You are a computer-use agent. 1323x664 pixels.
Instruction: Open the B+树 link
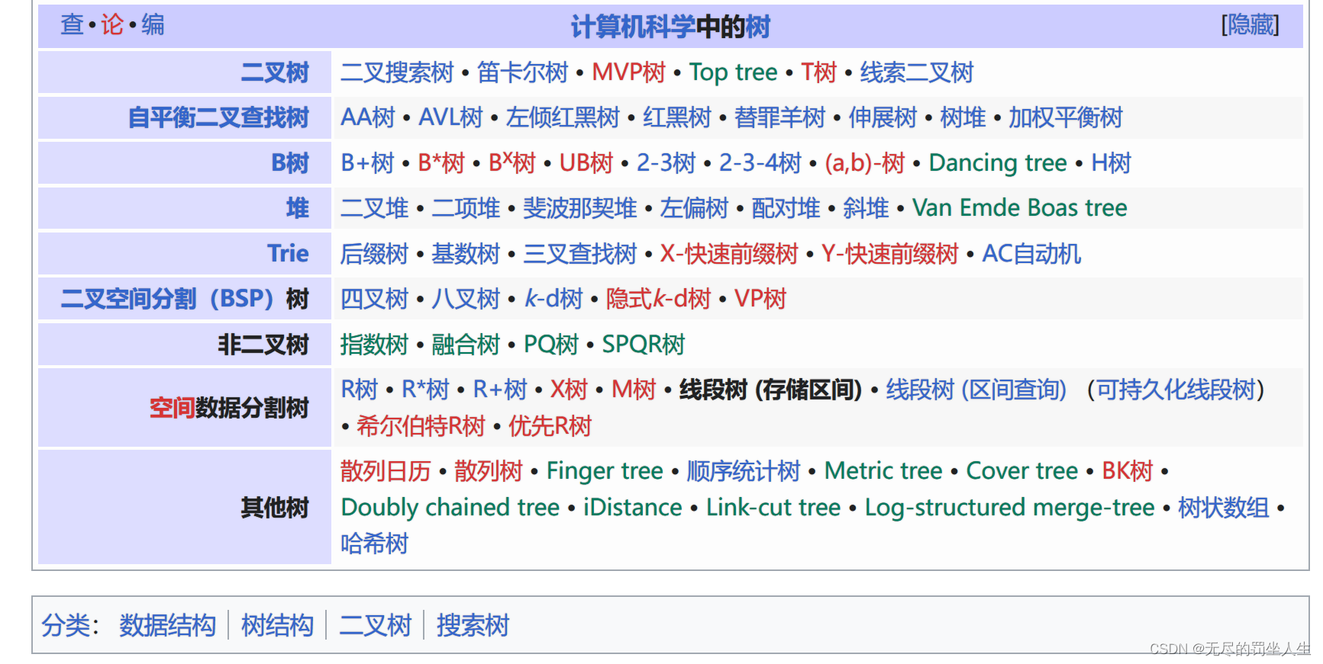[x=368, y=162]
